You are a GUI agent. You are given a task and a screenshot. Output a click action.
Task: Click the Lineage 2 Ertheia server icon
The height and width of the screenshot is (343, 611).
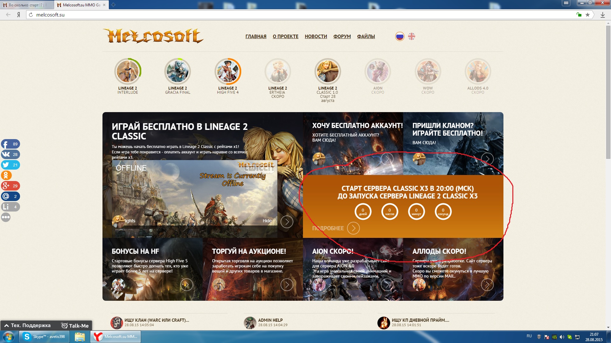(278, 71)
